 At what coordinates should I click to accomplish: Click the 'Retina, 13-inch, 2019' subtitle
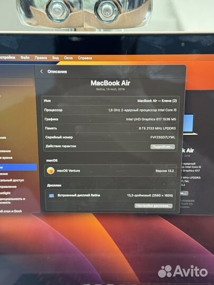[110, 89]
